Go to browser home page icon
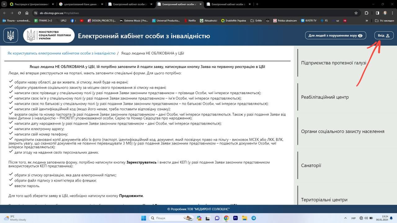 27,13
